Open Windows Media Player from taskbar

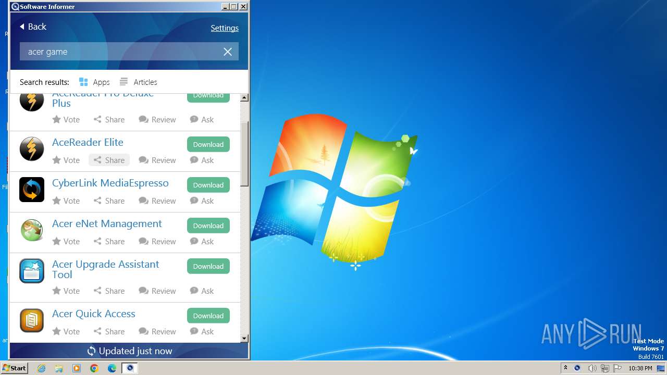(77, 368)
